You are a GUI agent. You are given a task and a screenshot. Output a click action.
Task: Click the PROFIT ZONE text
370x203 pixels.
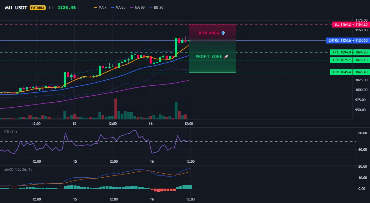click(x=209, y=57)
